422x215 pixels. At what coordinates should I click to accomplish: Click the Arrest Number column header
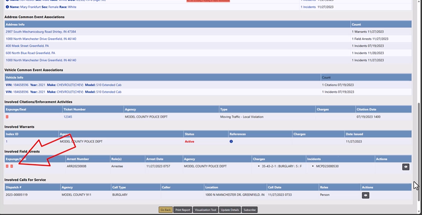pos(77,159)
